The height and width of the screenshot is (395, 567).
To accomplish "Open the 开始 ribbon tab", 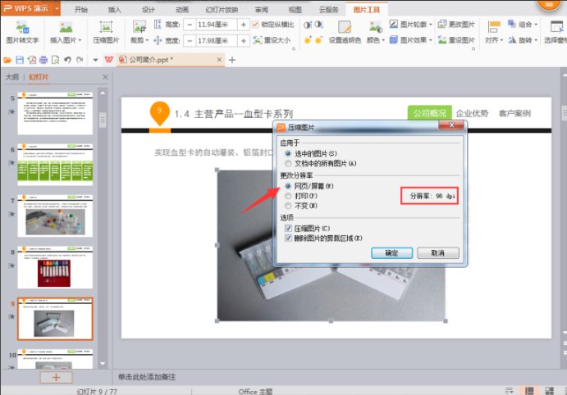I will [81, 10].
